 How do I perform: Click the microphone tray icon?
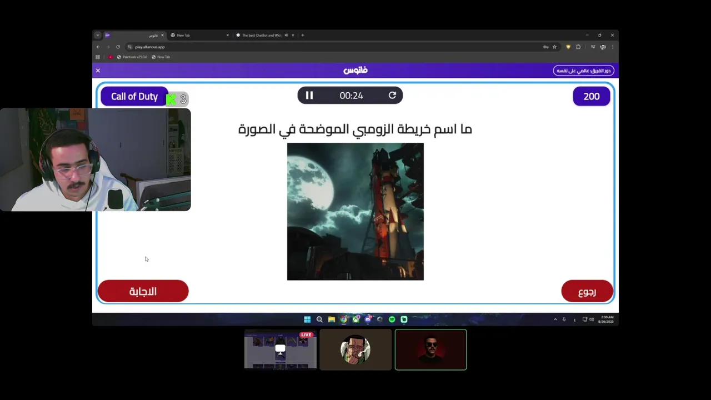[x=564, y=319]
